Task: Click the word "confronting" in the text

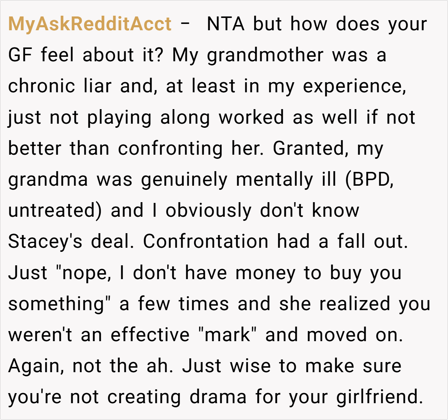Action: 170,148
